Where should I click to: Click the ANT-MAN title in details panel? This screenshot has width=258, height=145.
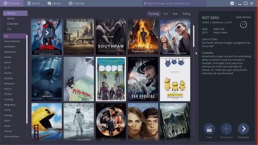[x=210, y=18]
